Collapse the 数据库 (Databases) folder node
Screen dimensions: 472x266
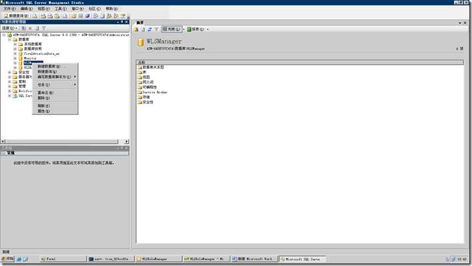[x=9, y=39]
